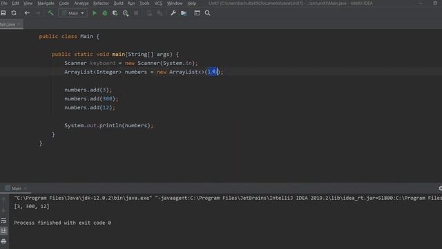442x249 pixels.
Task: Open the Window menu
Action: [175, 3]
